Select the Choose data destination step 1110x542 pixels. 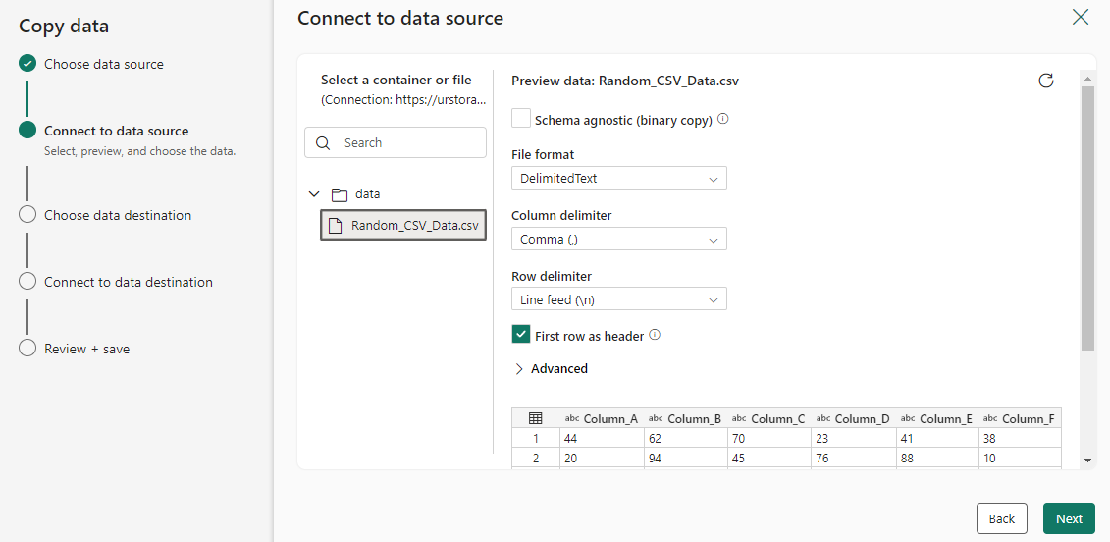(x=117, y=215)
